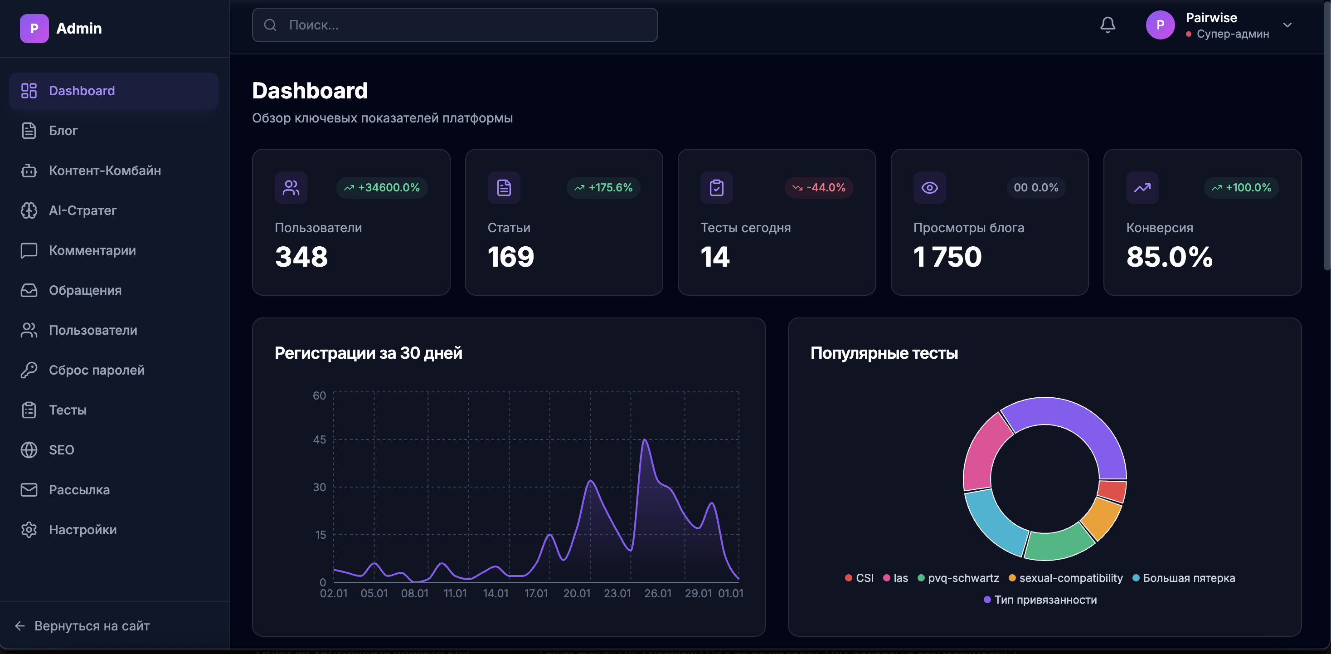Image resolution: width=1331 pixels, height=654 pixels.
Task: Expand the Pairwise account dropdown chevron
Action: (x=1287, y=25)
